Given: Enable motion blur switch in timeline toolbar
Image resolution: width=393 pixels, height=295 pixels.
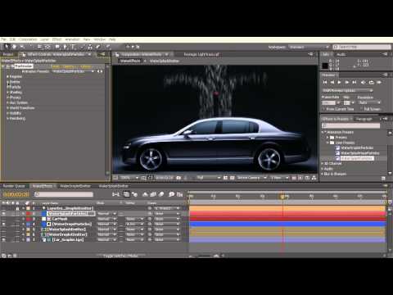Looking at the screenshot, I should (x=161, y=194).
